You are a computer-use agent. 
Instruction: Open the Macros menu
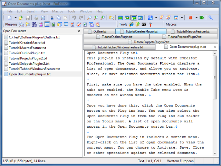(x=58, y=11)
